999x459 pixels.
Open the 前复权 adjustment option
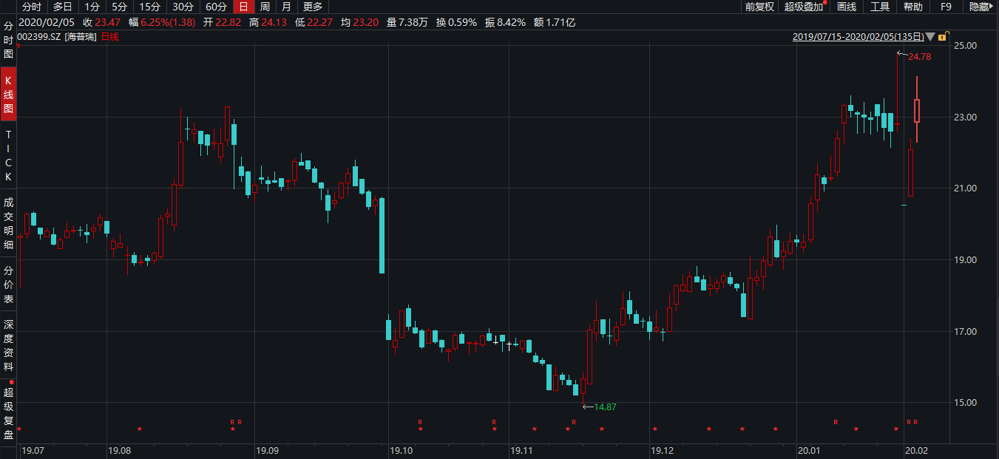tap(759, 7)
